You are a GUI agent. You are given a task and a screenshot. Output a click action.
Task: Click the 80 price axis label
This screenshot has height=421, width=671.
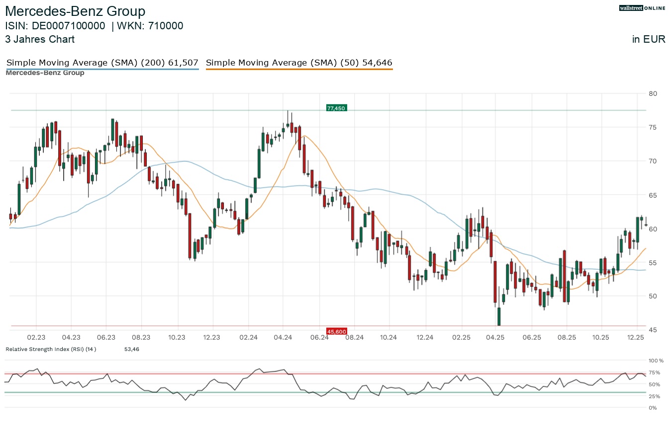653,93
